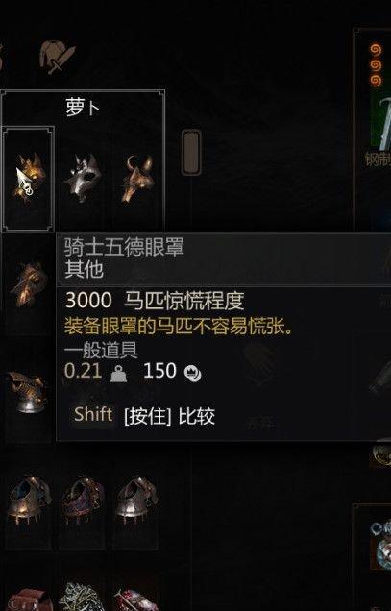The image size is (391, 611).
Task: Click the weight icon next to 0.21
Action: [x=118, y=374]
